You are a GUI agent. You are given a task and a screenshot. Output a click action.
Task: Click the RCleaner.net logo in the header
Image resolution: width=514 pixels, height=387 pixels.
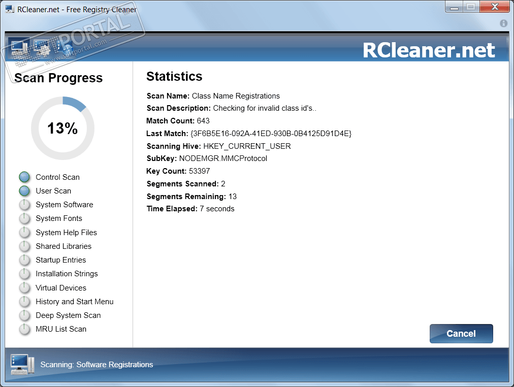(429, 50)
